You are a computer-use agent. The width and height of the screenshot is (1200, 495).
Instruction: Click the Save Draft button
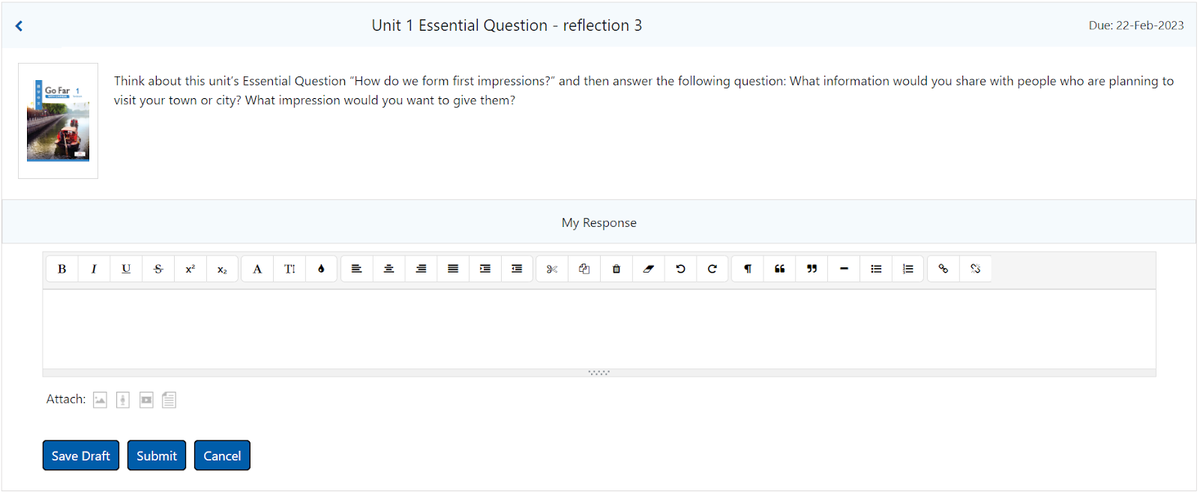pyautogui.click(x=81, y=455)
